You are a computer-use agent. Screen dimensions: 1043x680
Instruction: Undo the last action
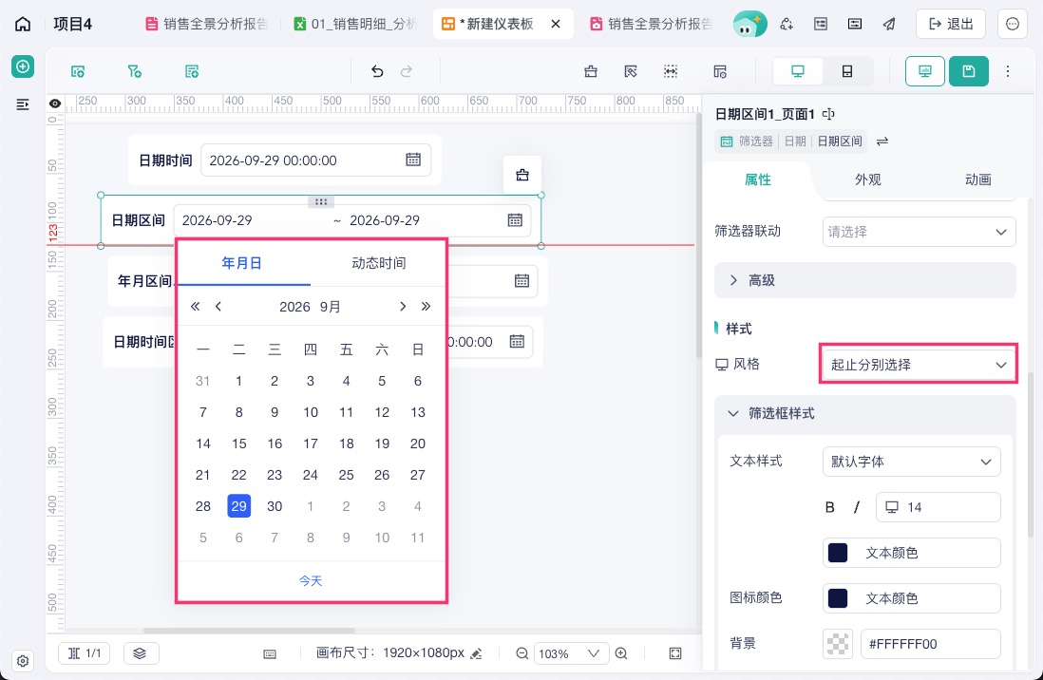(377, 71)
